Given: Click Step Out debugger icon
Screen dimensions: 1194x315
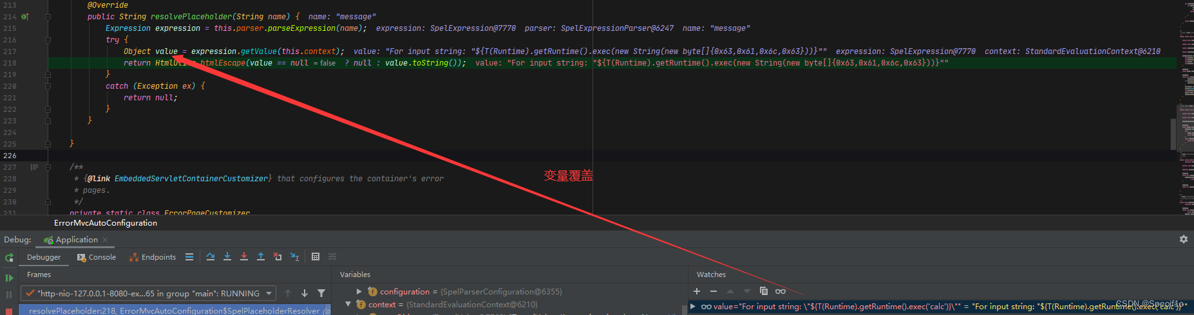Looking at the screenshot, I should (x=261, y=256).
